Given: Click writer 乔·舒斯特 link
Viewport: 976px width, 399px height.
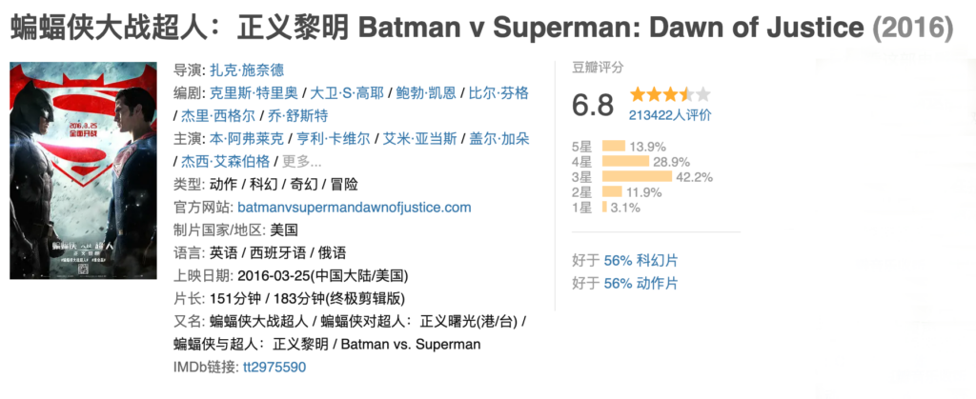Looking at the screenshot, I should [295, 116].
